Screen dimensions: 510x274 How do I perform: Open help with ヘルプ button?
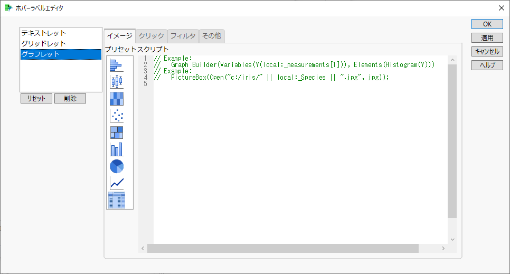pos(487,65)
